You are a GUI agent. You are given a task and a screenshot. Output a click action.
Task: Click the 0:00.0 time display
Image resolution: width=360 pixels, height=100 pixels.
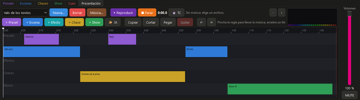click(162, 13)
